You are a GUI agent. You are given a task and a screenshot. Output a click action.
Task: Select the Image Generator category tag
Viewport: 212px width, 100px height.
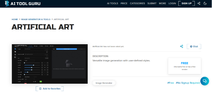104,83
